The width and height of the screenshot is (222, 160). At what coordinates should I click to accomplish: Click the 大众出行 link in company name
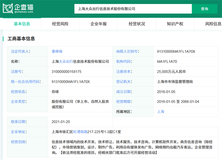coord(67,62)
